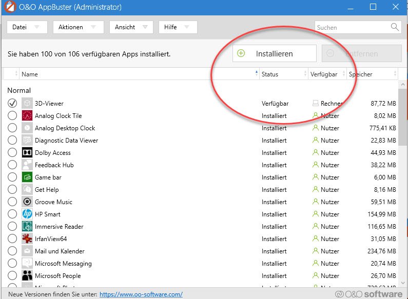The image size is (408, 299).
Task: Tick the checkbox for Immersive Reader
Action: pos(12,227)
